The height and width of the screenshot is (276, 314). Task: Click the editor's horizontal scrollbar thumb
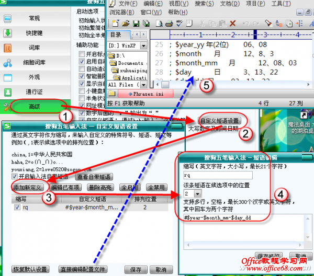tap(165, 85)
